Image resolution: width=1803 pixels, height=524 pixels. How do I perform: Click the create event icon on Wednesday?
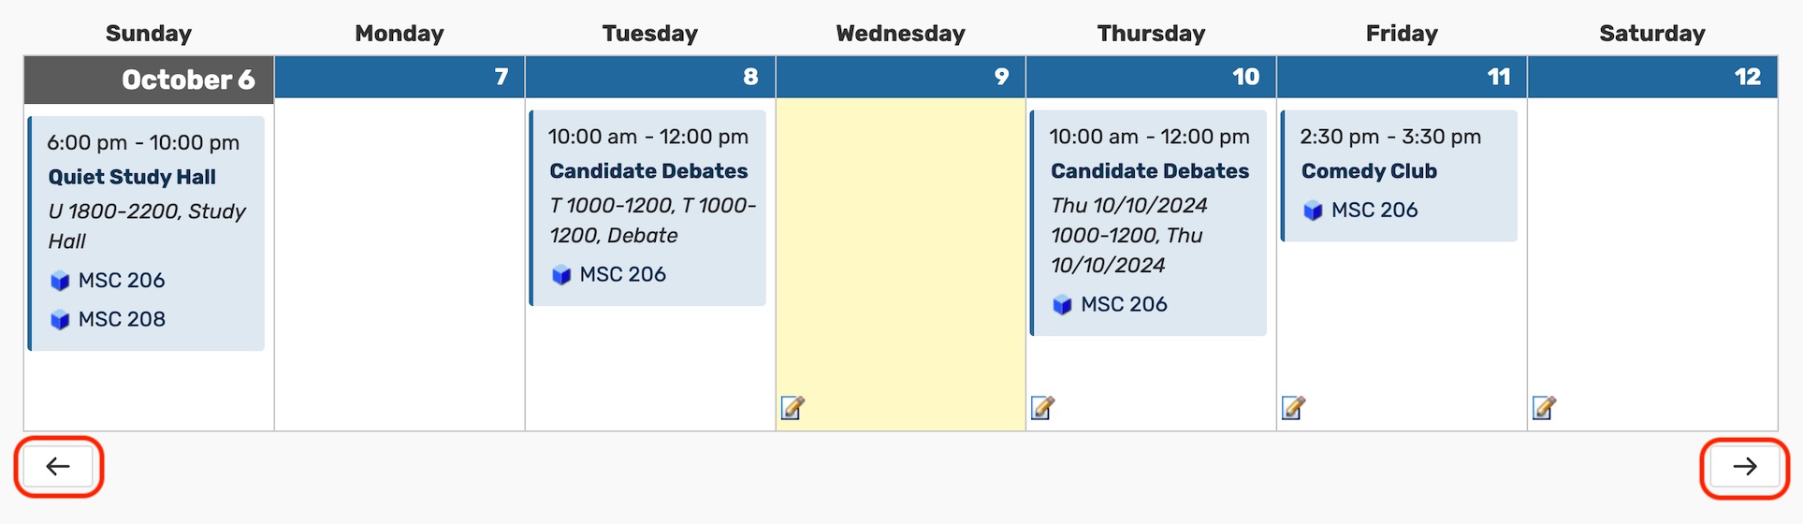pos(792,408)
